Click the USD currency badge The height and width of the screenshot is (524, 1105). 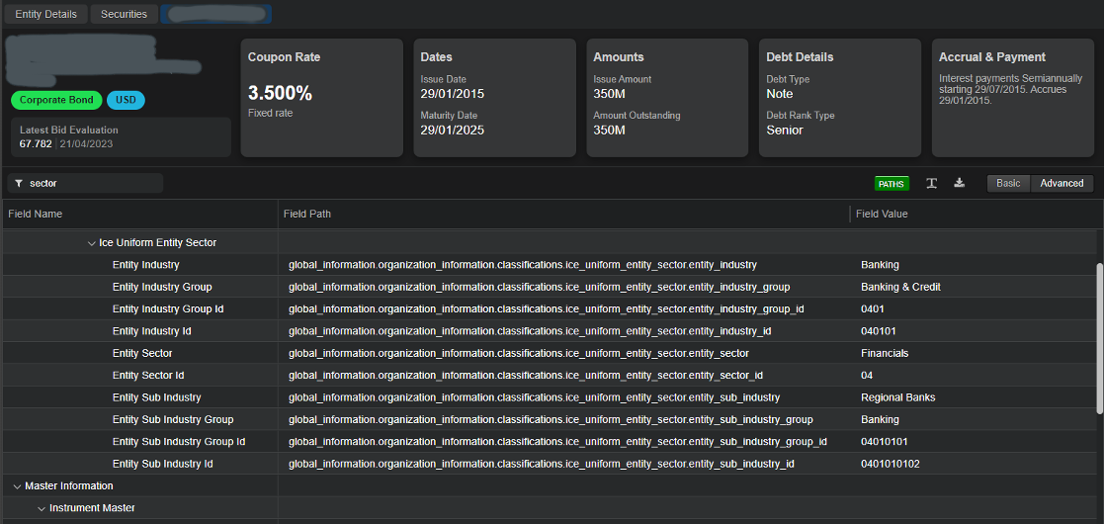pos(126,100)
